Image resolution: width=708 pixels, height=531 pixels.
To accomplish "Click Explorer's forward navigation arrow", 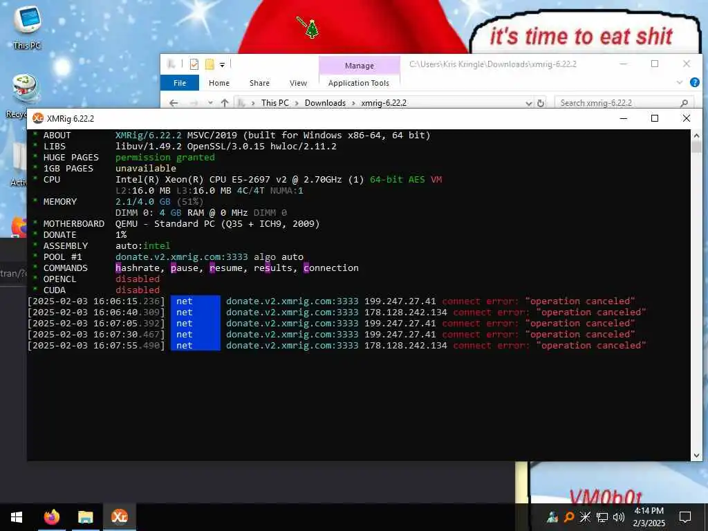I will 194,103.
